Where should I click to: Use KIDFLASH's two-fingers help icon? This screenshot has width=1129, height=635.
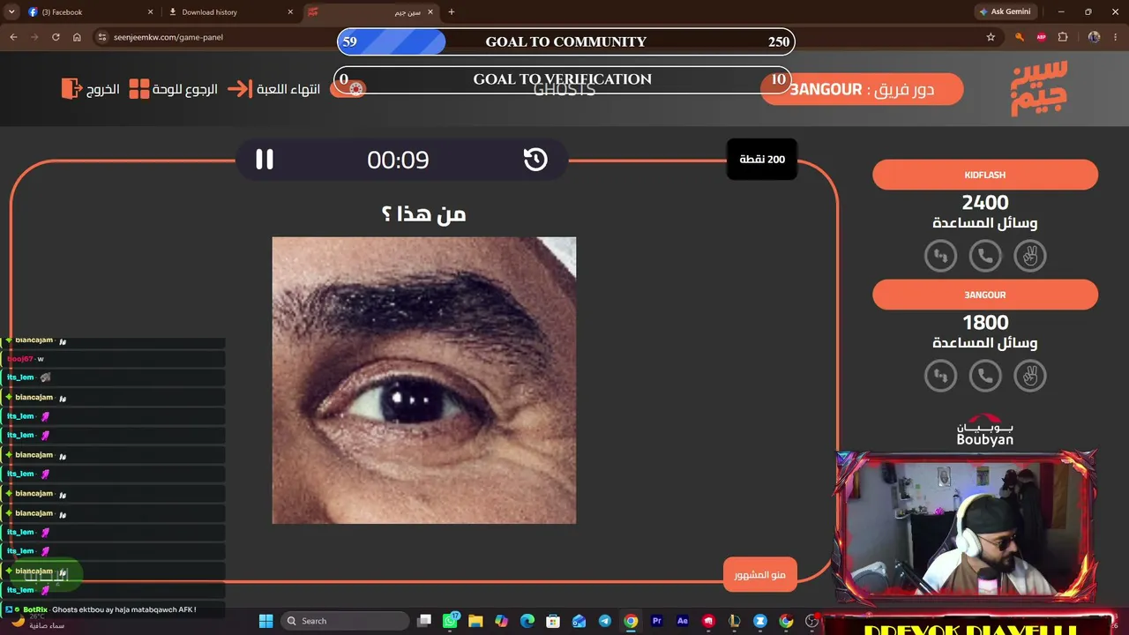tap(1029, 256)
